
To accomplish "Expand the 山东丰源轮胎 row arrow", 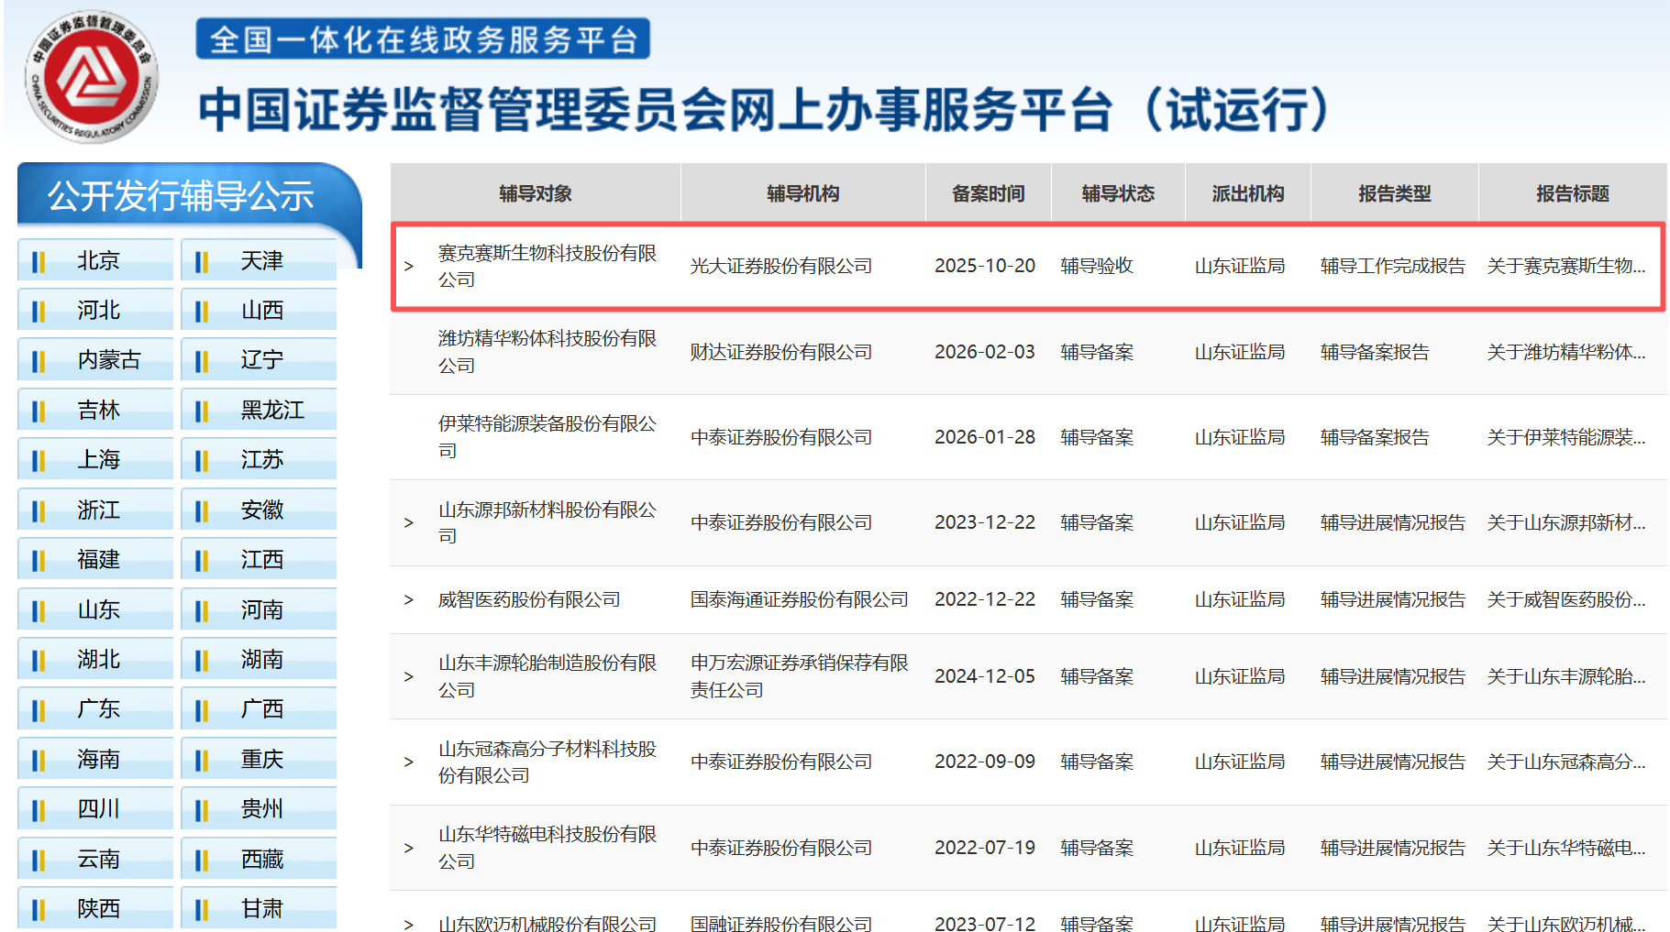I will (409, 677).
